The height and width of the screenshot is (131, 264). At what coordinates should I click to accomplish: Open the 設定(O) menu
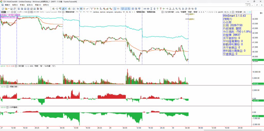click(30, 5)
